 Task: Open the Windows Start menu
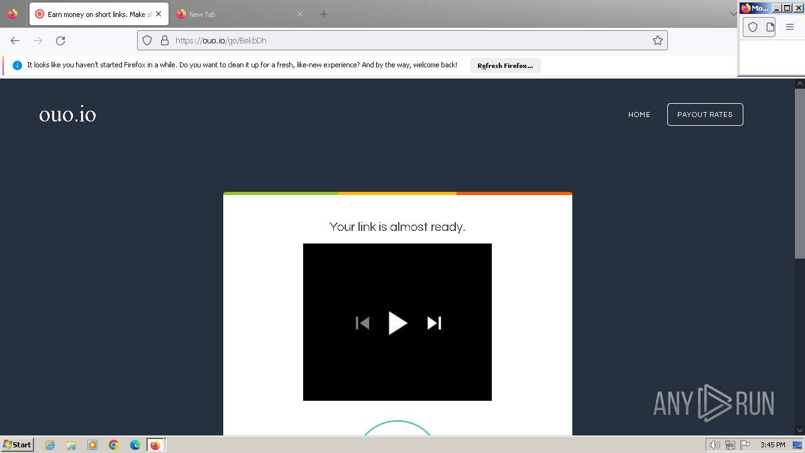point(17,445)
